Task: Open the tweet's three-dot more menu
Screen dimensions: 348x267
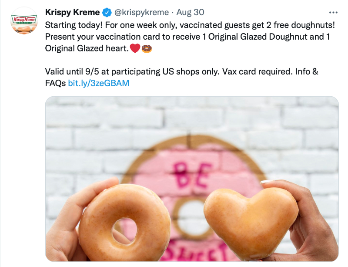Action: pyautogui.click(x=333, y=13)
